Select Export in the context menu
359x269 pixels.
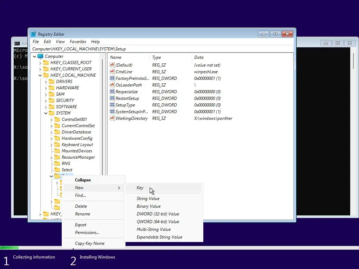pos(94,225)
